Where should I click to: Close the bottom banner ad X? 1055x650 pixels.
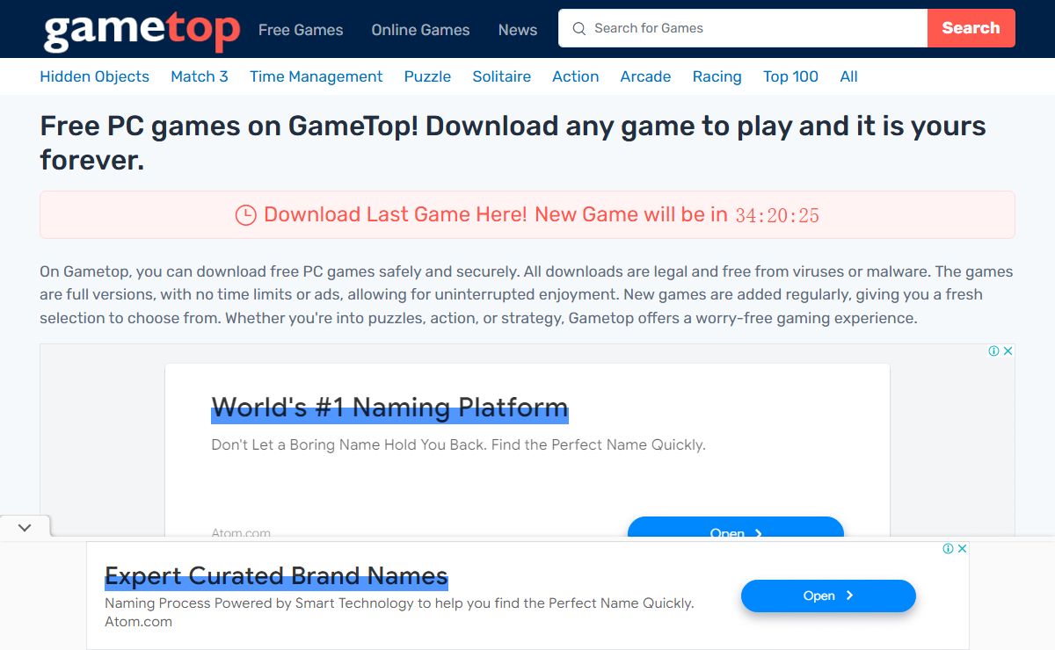pyautogui.click(x=963, y=548)
